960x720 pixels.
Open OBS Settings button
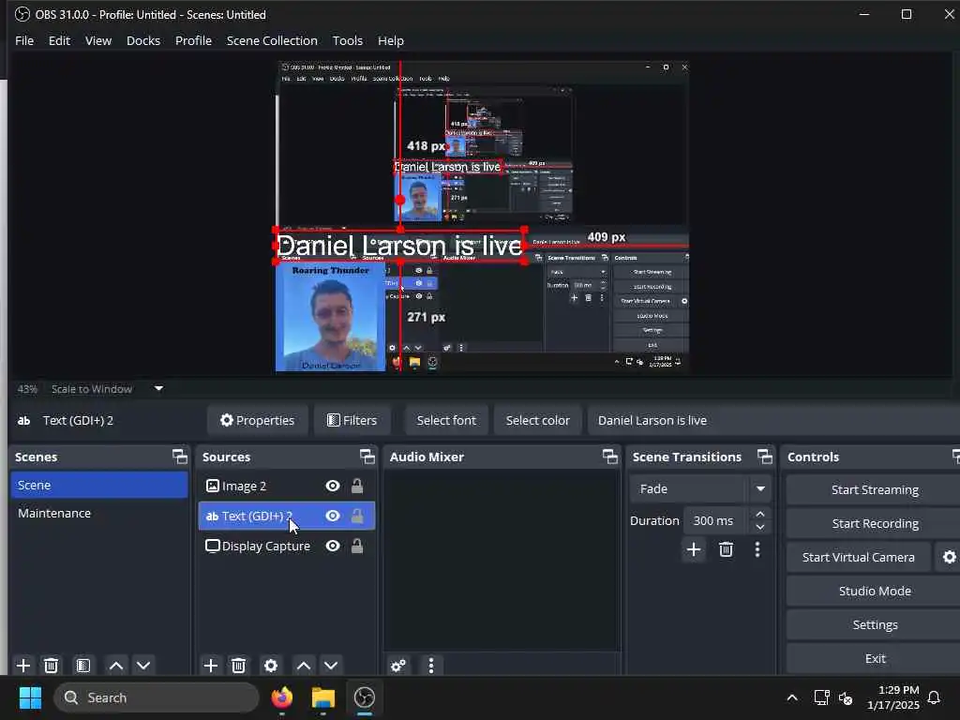pyautogui.click(x=875, y=624)
